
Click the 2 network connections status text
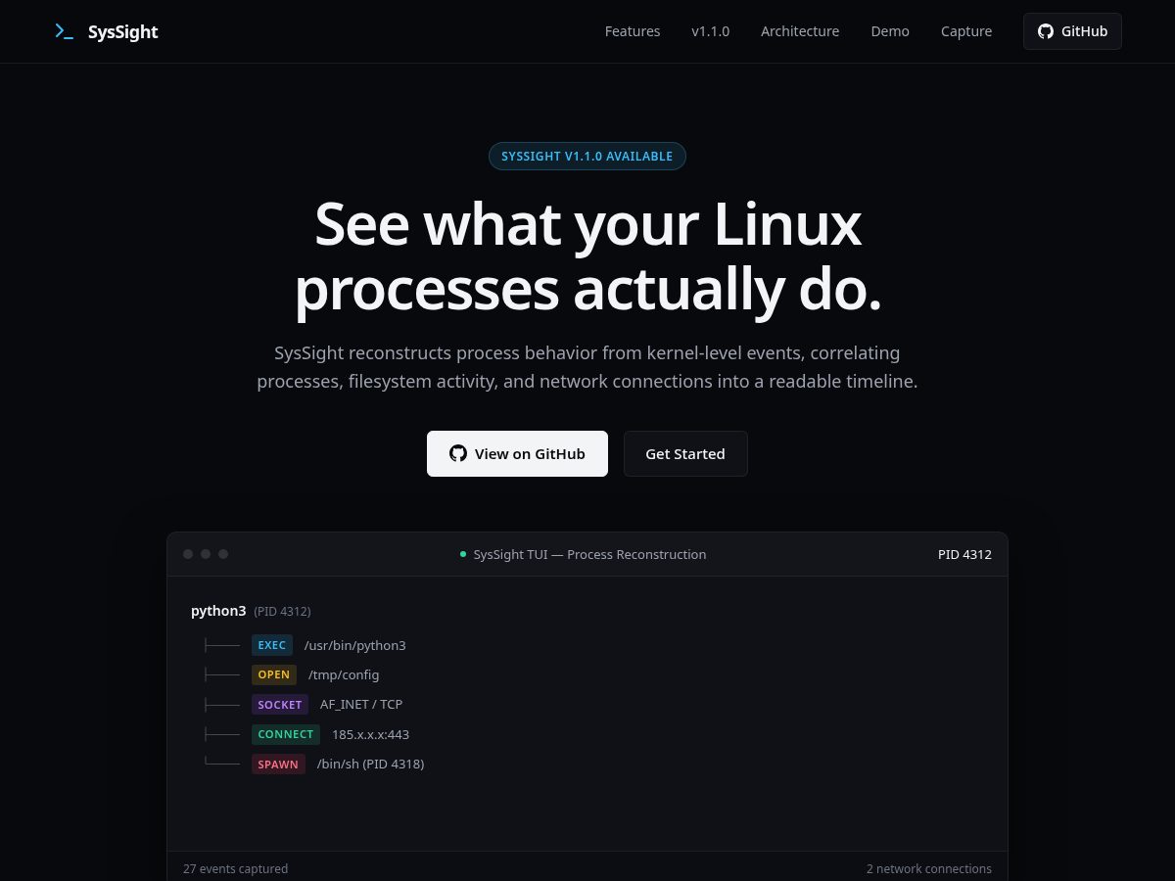(929, 868)
